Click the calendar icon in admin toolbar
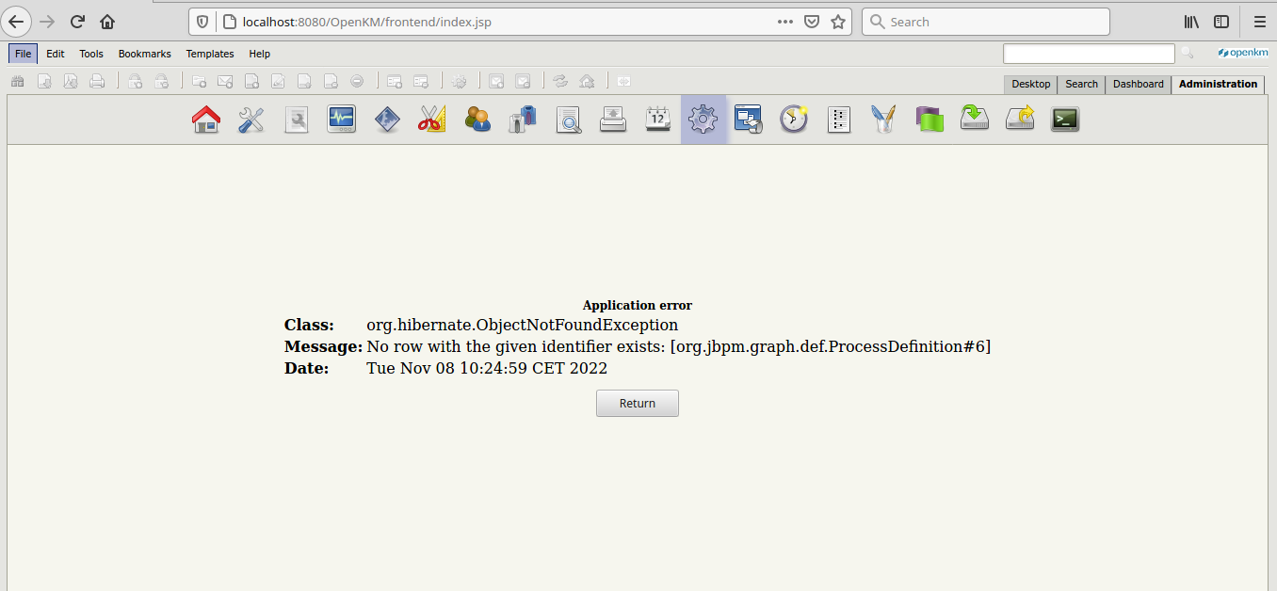The width and height of the screenshot is (1277, 591). (657, 120)
